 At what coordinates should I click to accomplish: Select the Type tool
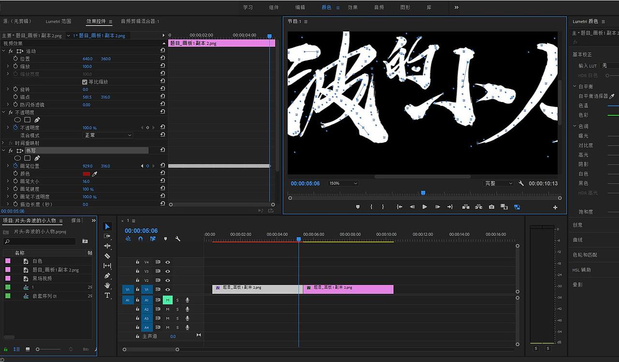(x=107, y=295)
